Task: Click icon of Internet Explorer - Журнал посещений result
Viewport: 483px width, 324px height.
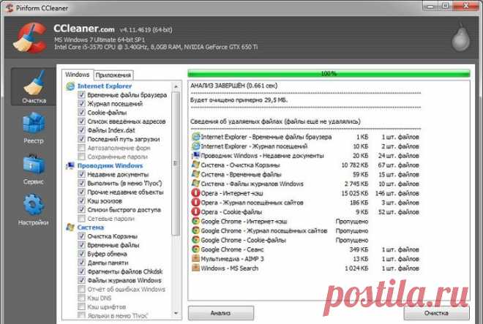Action: pyautogui.click(x=195, y=146)
